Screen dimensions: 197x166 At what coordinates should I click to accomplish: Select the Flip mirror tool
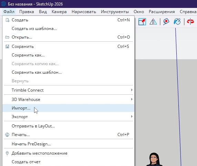153,22
